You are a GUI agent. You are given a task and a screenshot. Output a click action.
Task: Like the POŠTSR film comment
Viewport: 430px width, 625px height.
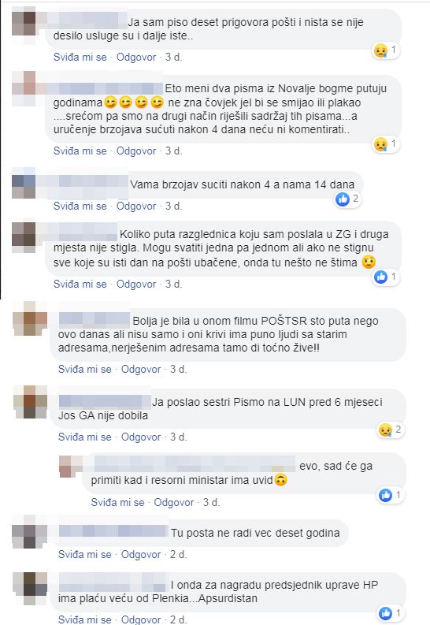click(x=85, y=369)
